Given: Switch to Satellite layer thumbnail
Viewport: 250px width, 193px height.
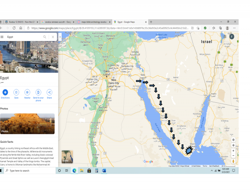Looking at the screenshot, I should (67, 157).
